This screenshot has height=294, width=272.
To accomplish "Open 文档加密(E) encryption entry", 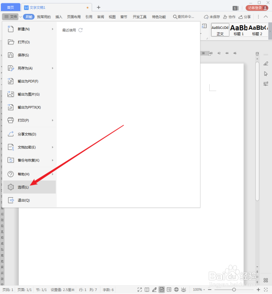I will pos(29,147).
